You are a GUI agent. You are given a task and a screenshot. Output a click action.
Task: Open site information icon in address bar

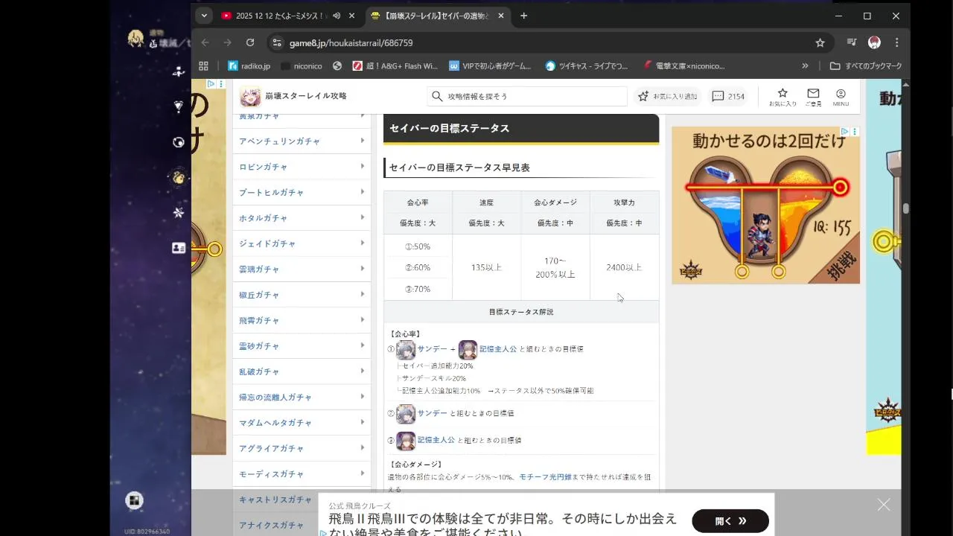pyautogui.click(x=277, y=42)
